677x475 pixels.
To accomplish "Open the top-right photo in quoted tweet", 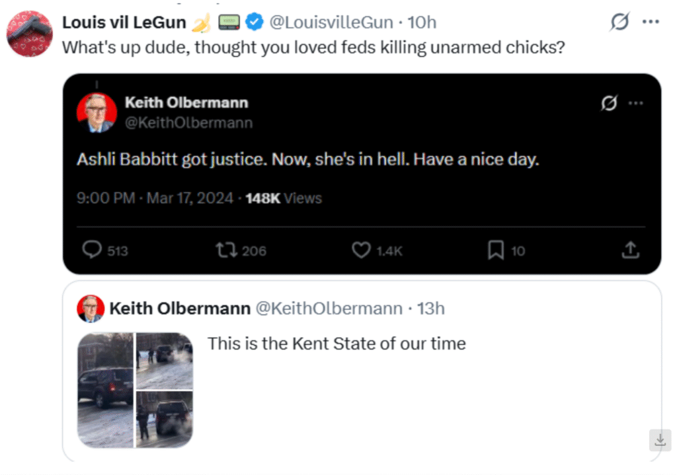I will pos(164,360).
